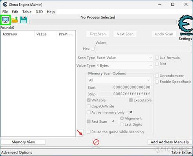The width and height of the screenshot is (193, 156).
Task: Click the Memory View button
Action: click(x=23, y=142)
